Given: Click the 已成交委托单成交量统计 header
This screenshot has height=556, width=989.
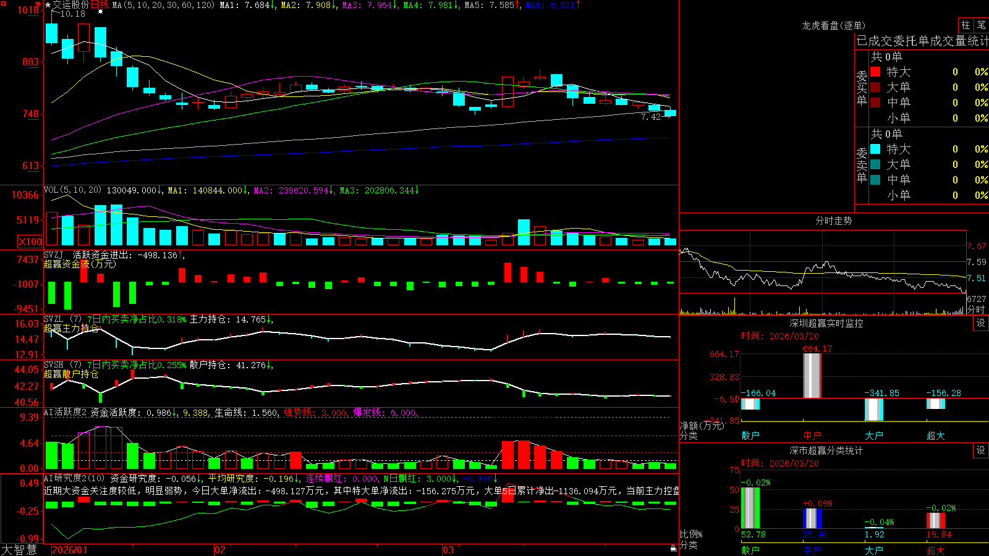Looking at the screenshot, I should coord(922,41).
